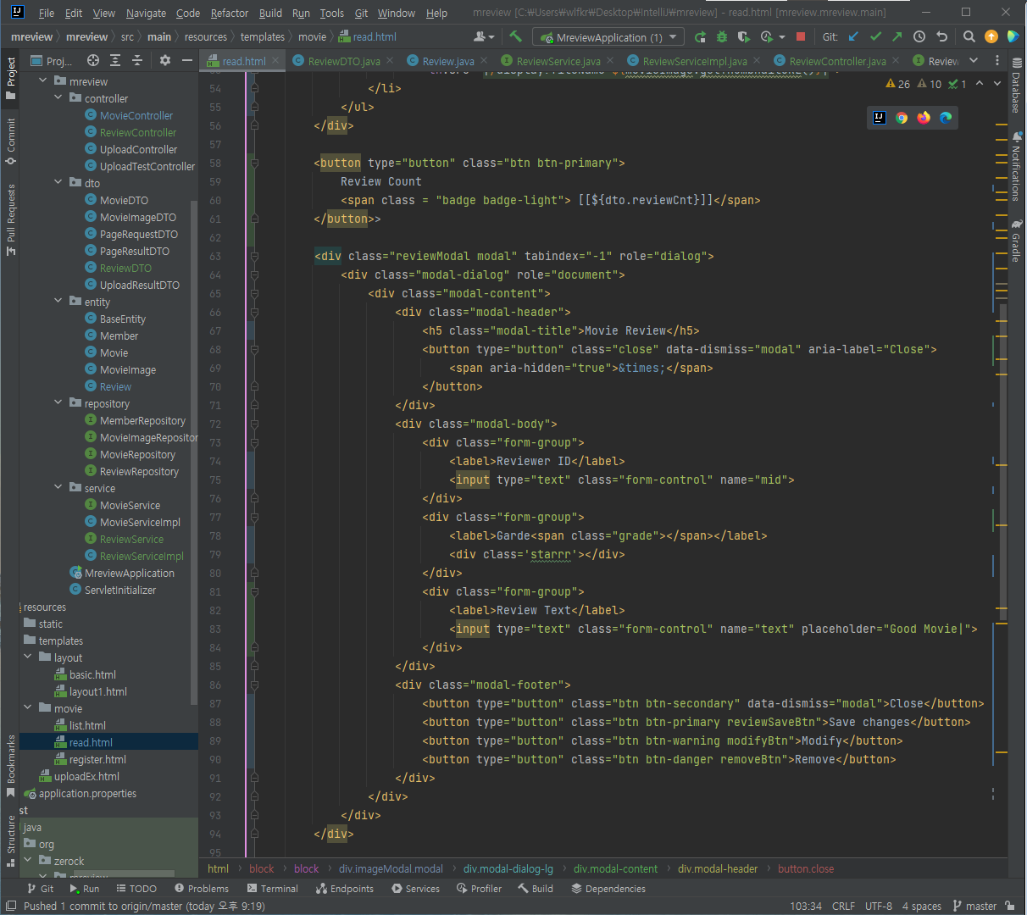Select opened file target icon in Project panel
The width and height of the screenshot is (1027, 915).
pos(93,60)
